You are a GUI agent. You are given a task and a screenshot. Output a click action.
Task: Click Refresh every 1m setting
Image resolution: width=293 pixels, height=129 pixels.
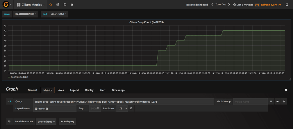coord(271,5)
